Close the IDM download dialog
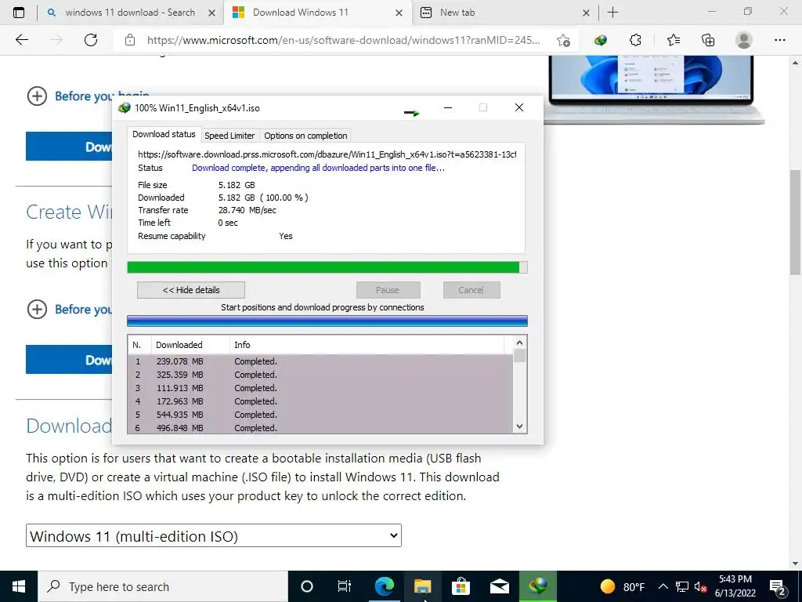 coord(518,107)
